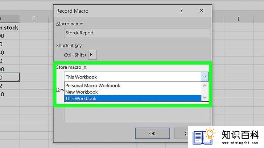Click the Macro name text field

click(137, 33)
